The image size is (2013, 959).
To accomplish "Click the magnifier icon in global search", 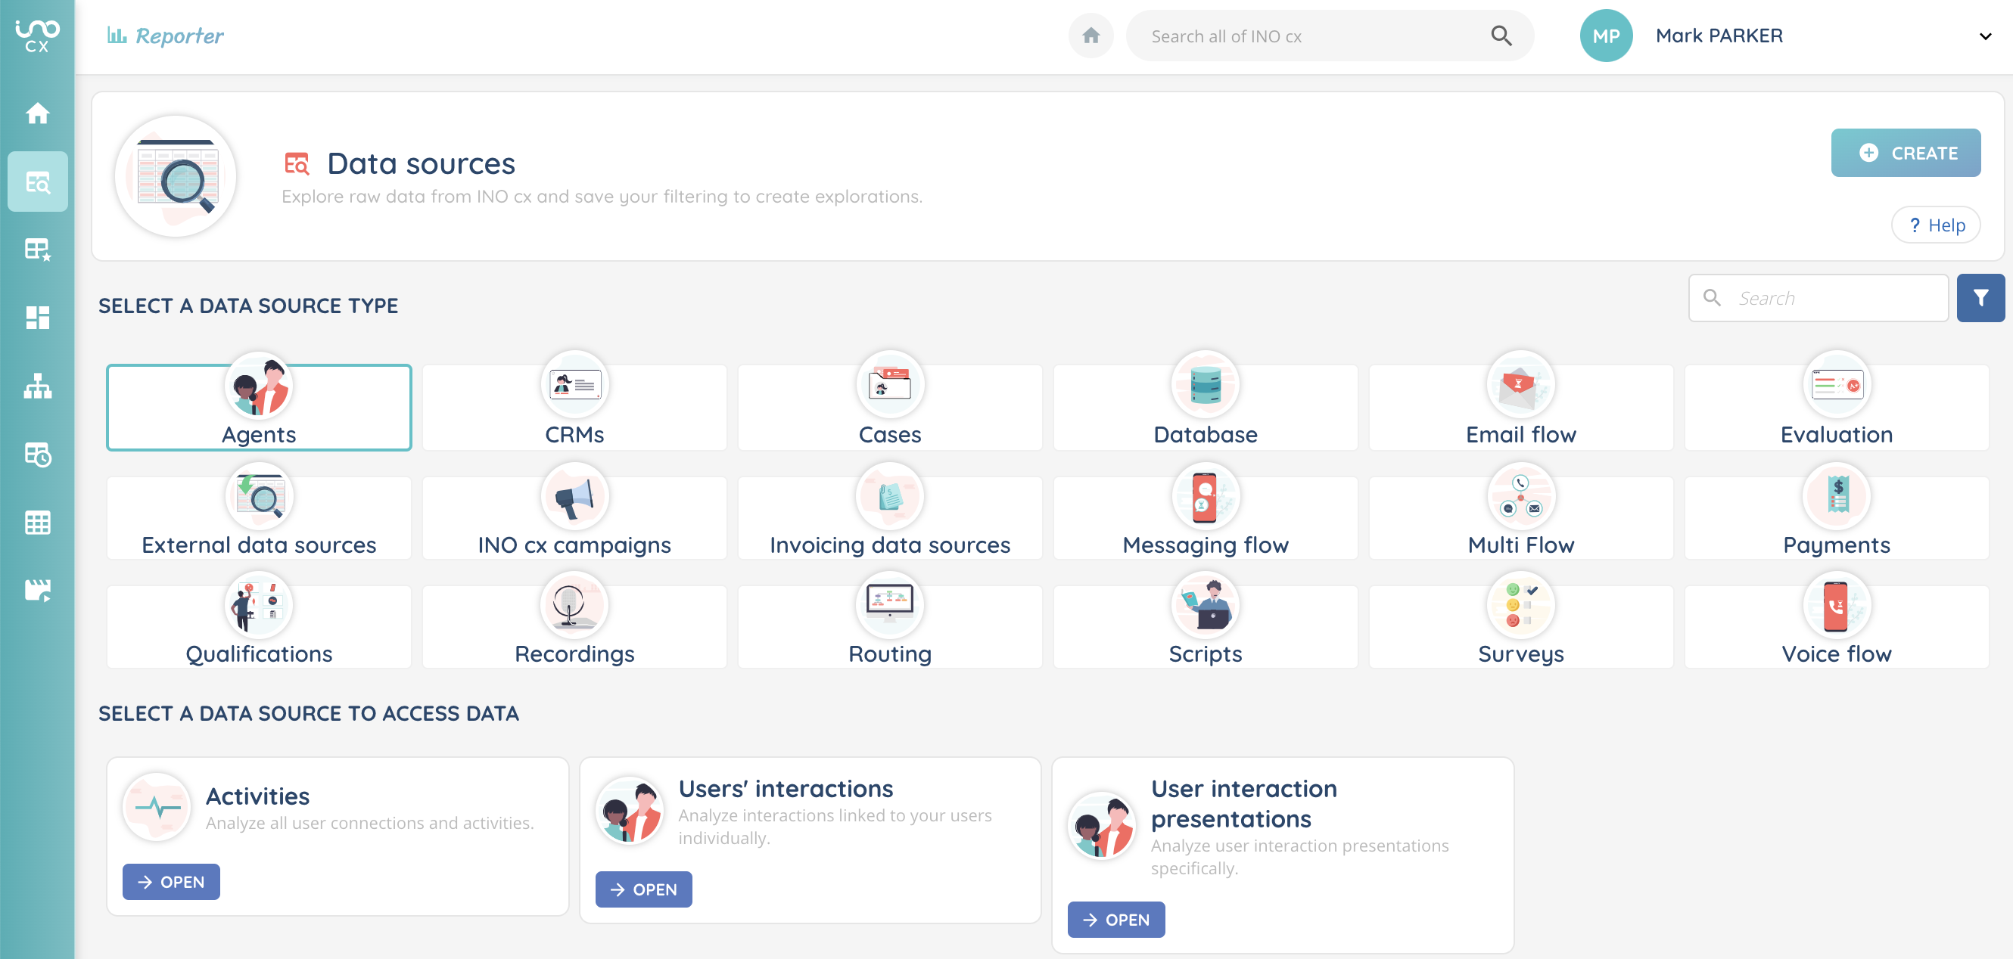I will pos(1501,36).
